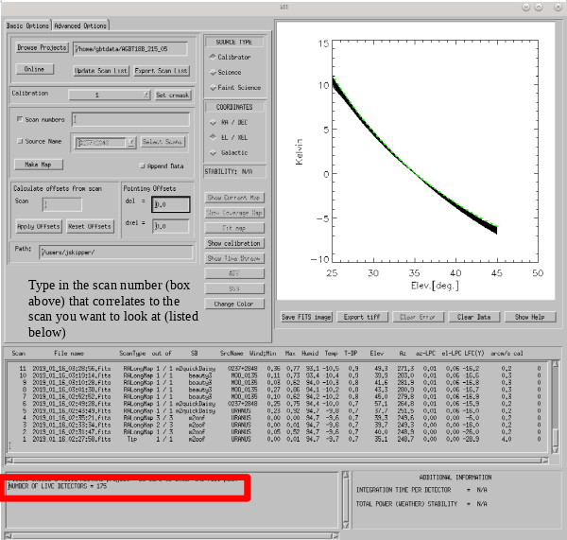Choose the Science source type option
567x540 pixels.
pyautogui.click(x=213, y=73)
